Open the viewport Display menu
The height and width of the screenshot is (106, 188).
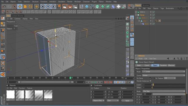click(25, 19)
